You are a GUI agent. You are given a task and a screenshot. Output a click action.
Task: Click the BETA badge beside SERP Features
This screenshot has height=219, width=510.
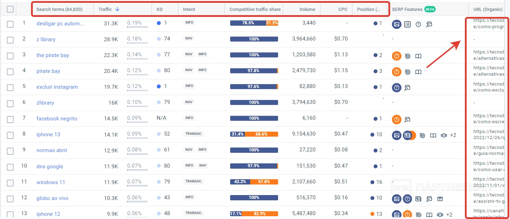tap(430, 9)
